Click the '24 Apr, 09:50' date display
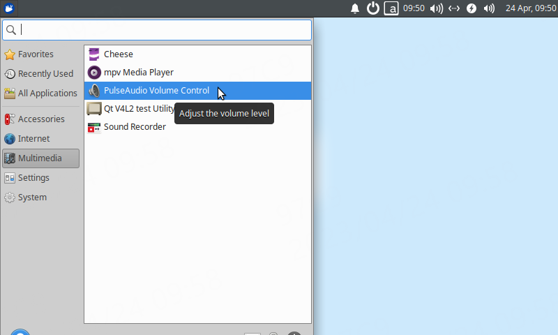Image resolution: width=558 pixels, height=335 pixels. [x=531, y=8]
